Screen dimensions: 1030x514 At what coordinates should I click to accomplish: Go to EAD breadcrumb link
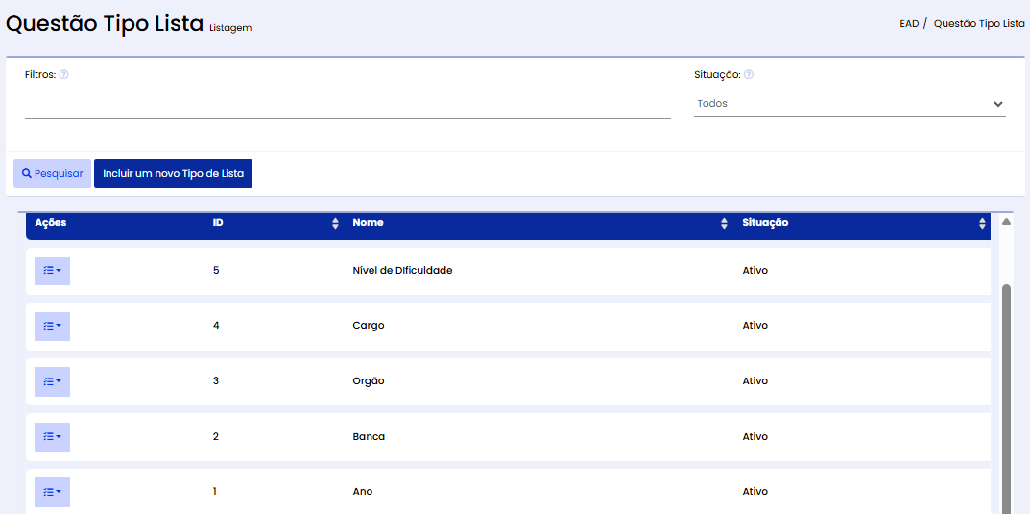[909, 23]
